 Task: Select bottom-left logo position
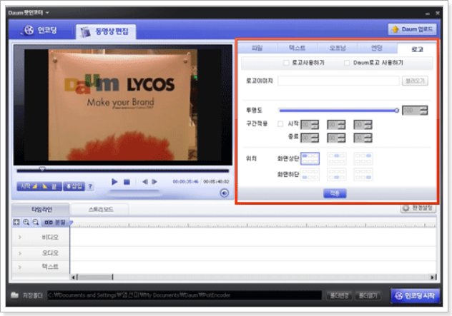[310, 174]
